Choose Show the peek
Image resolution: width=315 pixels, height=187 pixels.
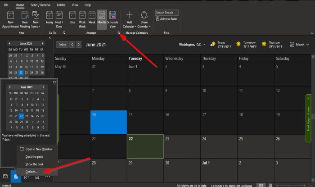[x=37, y=164]
